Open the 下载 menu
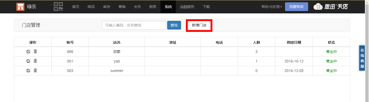The image size is (369, 102). tap(206, 7)
